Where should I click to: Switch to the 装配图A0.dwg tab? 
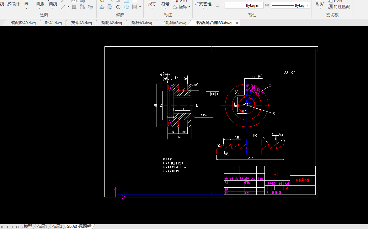coord(23,23)
